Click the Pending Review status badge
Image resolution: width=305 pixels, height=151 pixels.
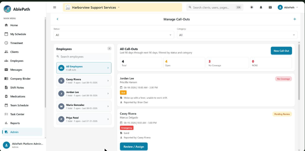282,114
